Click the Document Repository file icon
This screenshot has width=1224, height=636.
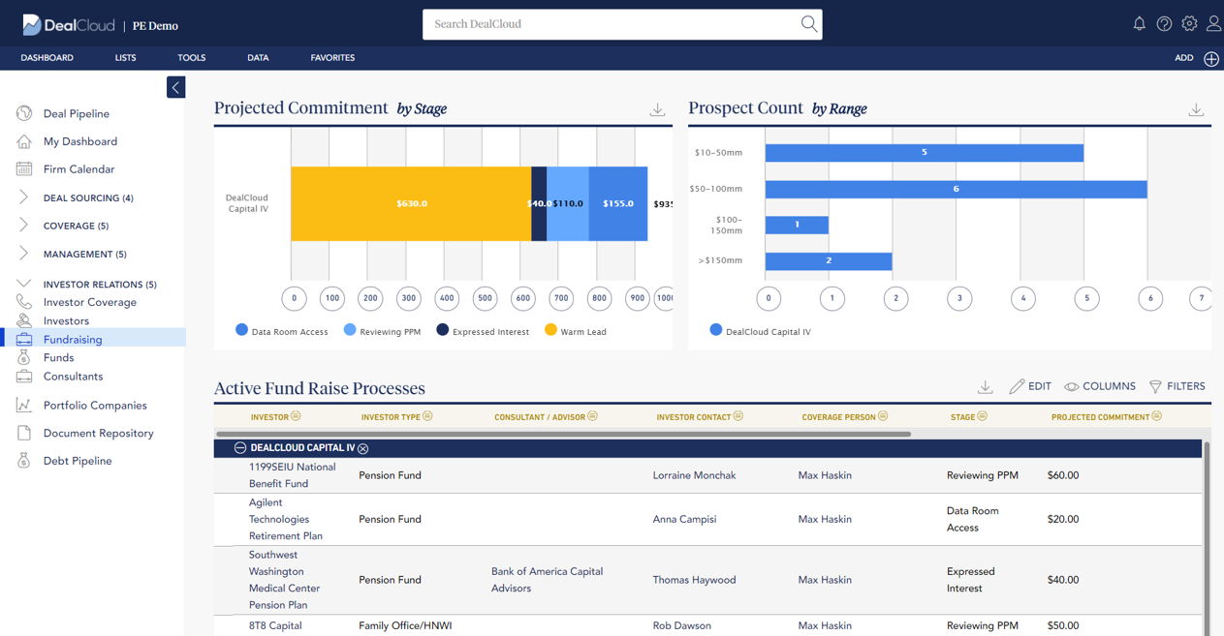coord(24,433)
